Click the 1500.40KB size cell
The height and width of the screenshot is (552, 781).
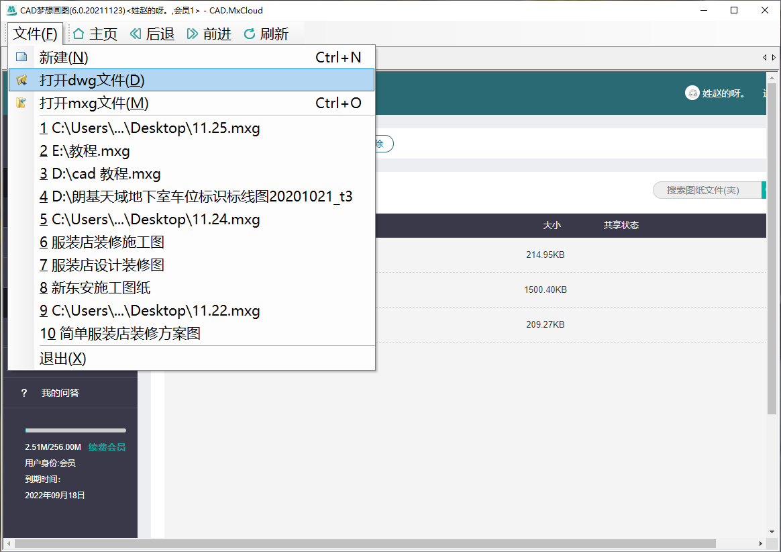click(545, 289)
